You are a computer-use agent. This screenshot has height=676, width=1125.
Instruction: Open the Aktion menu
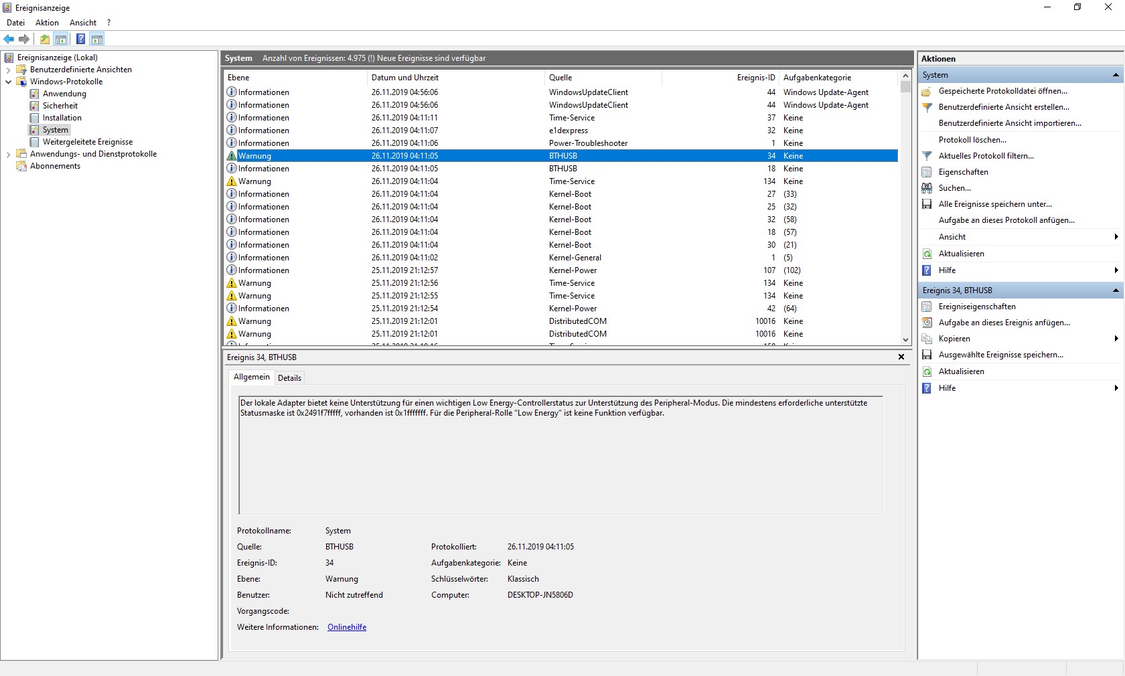tap(47, 23)
